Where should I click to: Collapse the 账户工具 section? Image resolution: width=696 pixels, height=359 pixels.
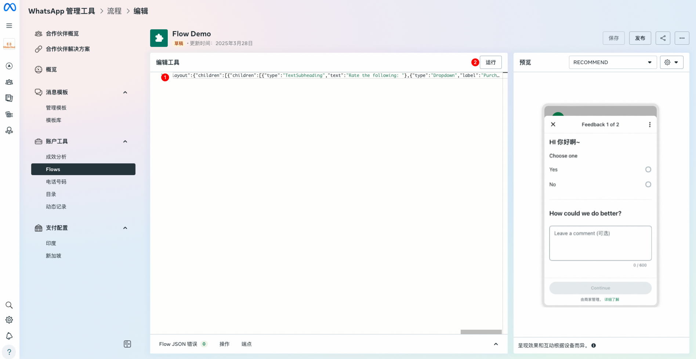pyautogui.click(x=125, y=141)
